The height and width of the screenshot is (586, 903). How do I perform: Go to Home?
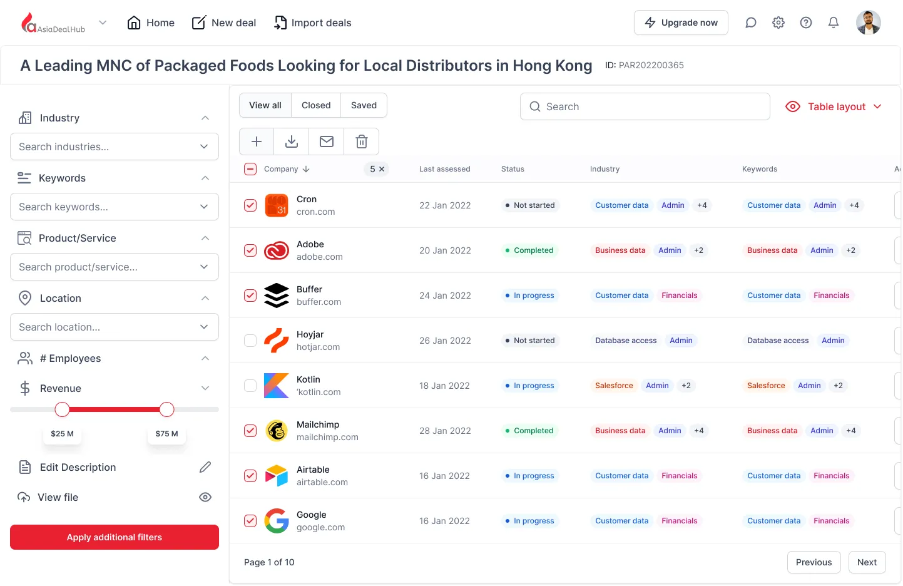click(151, 23)
